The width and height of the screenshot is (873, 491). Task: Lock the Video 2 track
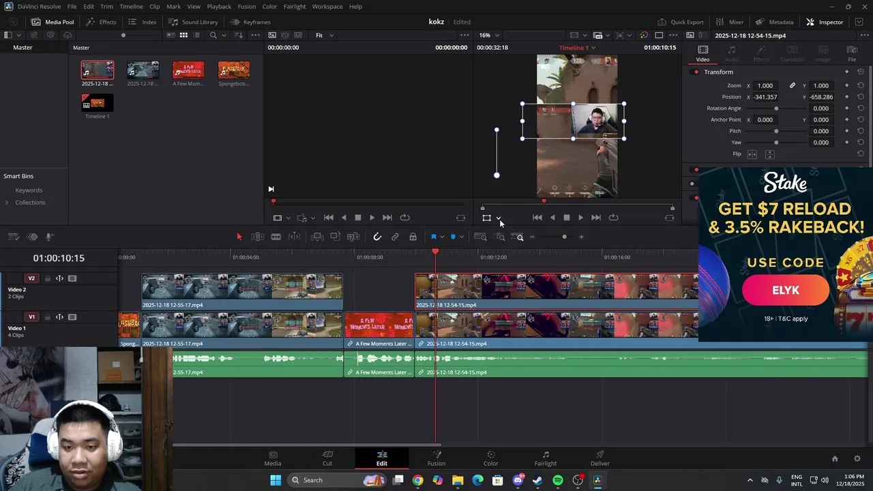[x=47, y=278]
